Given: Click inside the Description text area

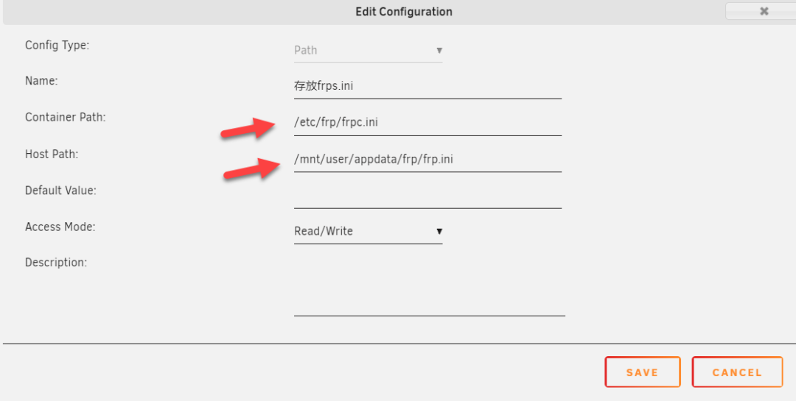Looking at the screenshot, I should pos(429,287).
